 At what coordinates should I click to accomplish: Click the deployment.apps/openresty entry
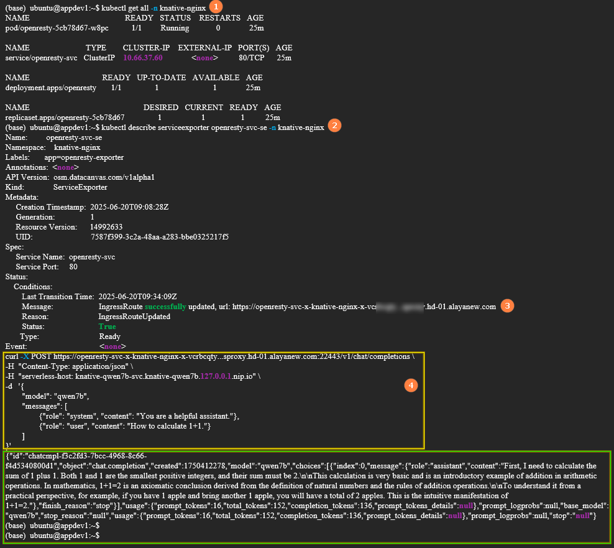[x=50, y=88]
